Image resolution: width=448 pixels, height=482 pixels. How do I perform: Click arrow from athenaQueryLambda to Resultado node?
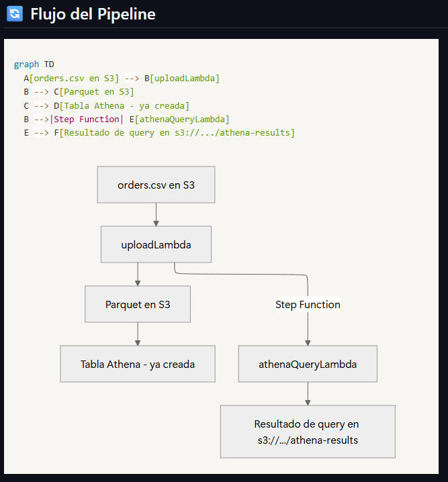308,393
